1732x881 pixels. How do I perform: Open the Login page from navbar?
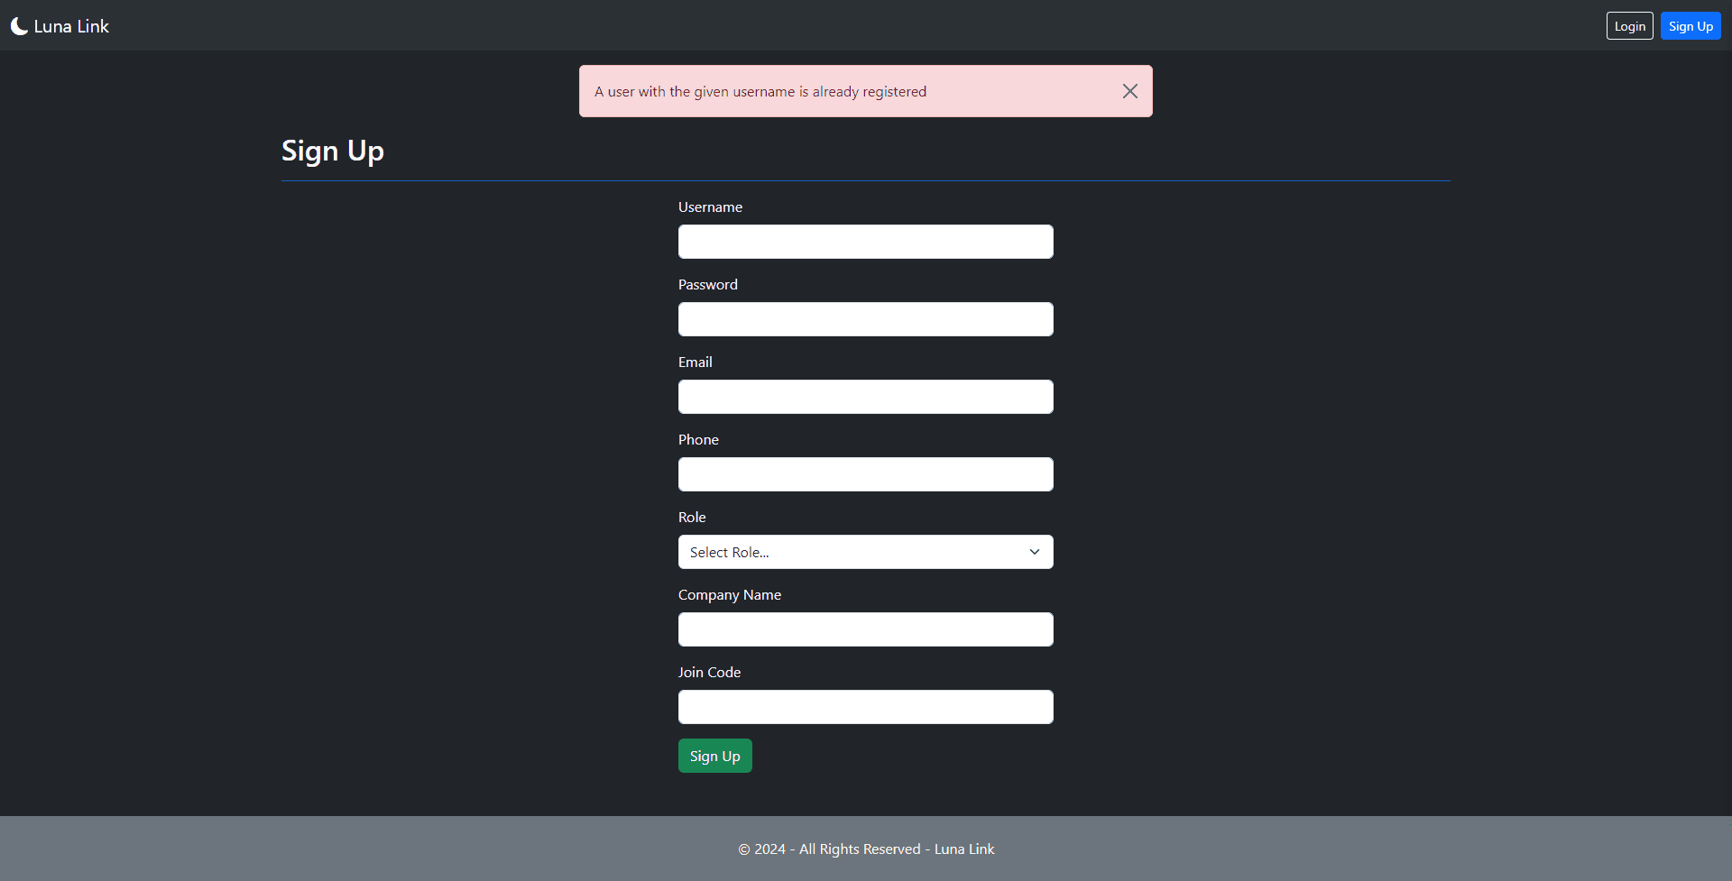pos(1629,26)
